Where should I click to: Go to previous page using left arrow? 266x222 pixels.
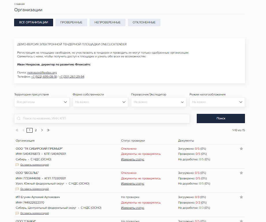tap(23, 130)
